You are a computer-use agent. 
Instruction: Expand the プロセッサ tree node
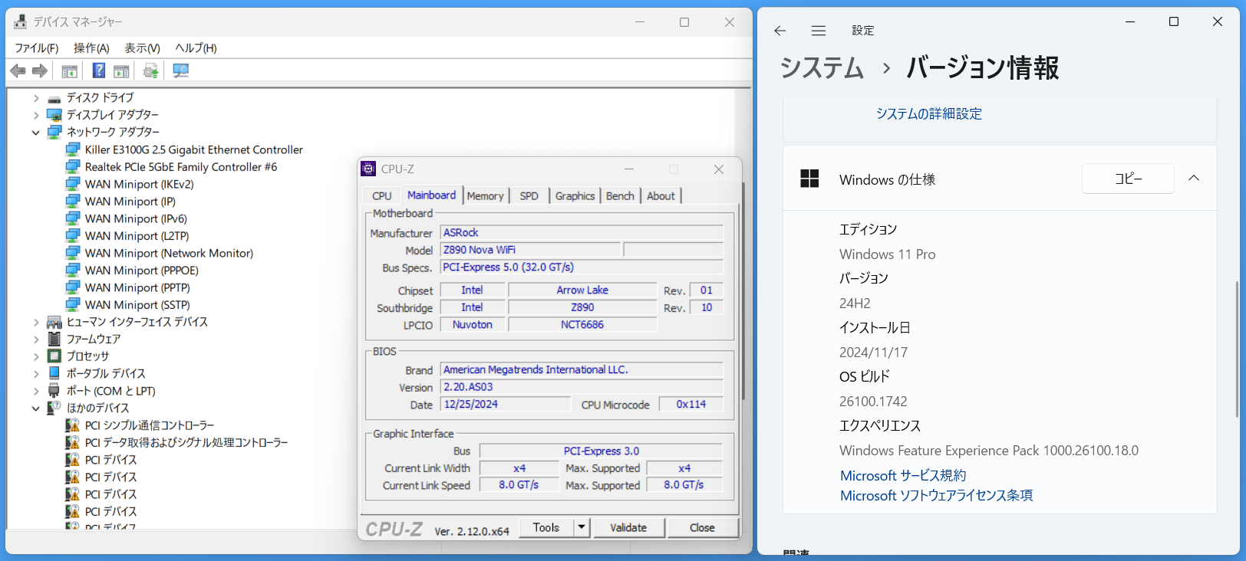tap(35, 356)
